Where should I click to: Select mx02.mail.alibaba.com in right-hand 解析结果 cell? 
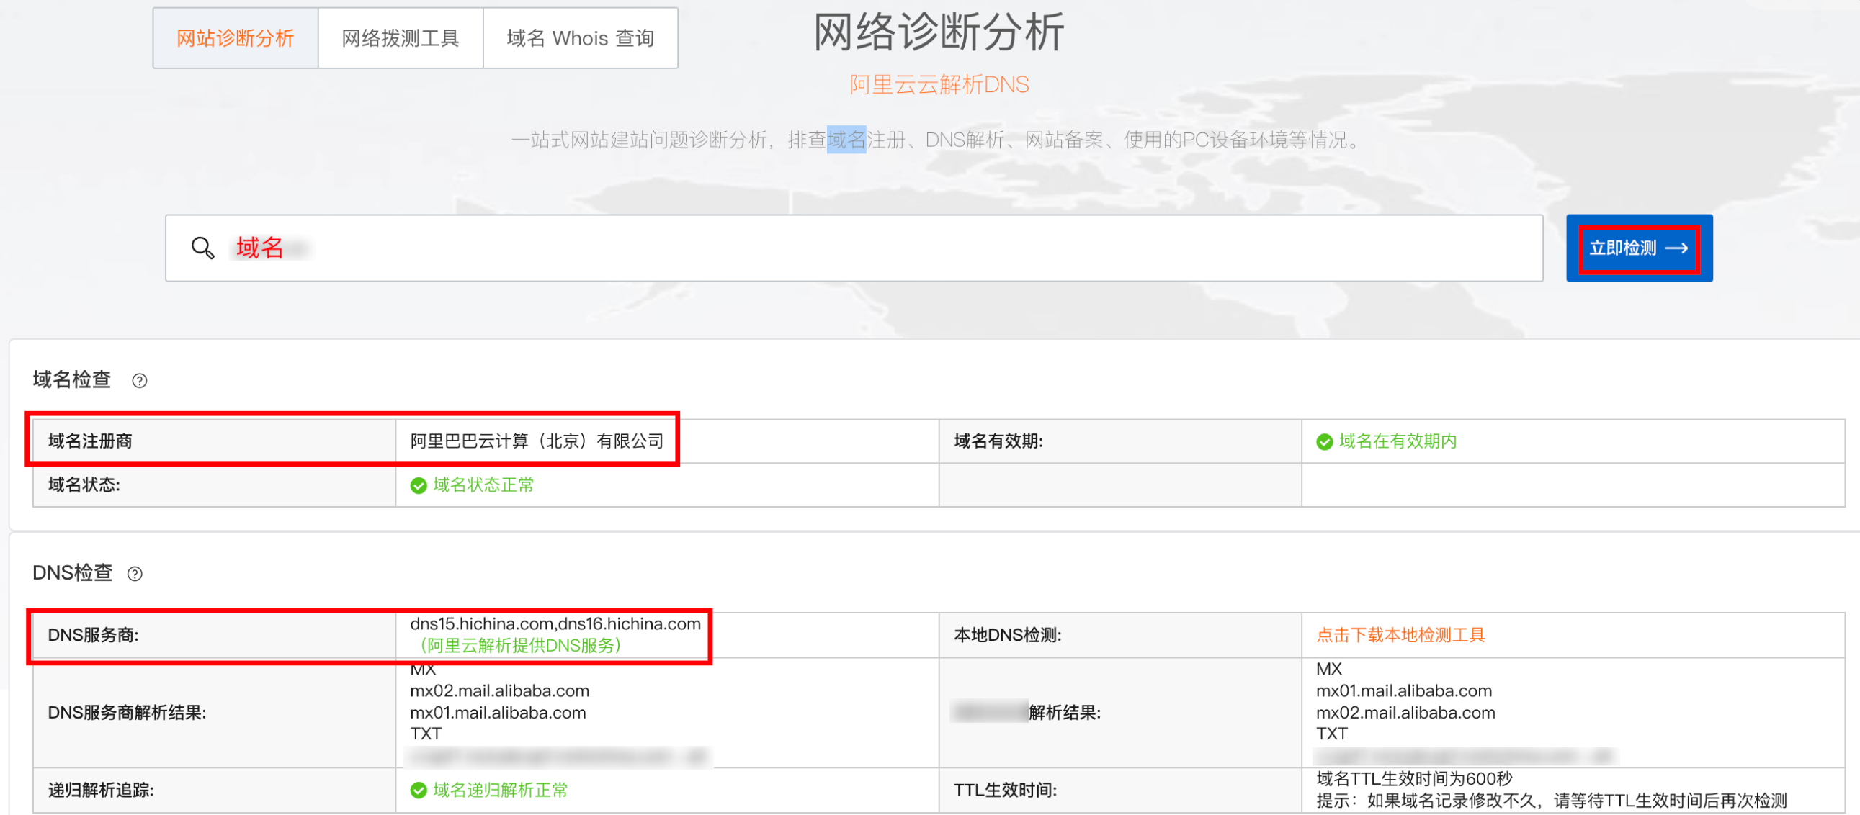1405,713
